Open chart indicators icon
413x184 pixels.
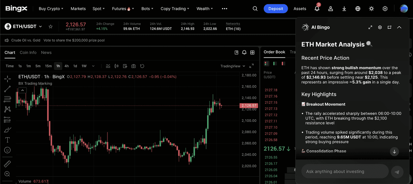pos(108,66)
